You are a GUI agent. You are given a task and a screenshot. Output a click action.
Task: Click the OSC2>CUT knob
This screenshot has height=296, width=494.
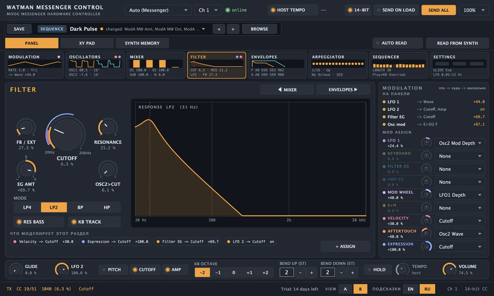click(x=108, y=170)
